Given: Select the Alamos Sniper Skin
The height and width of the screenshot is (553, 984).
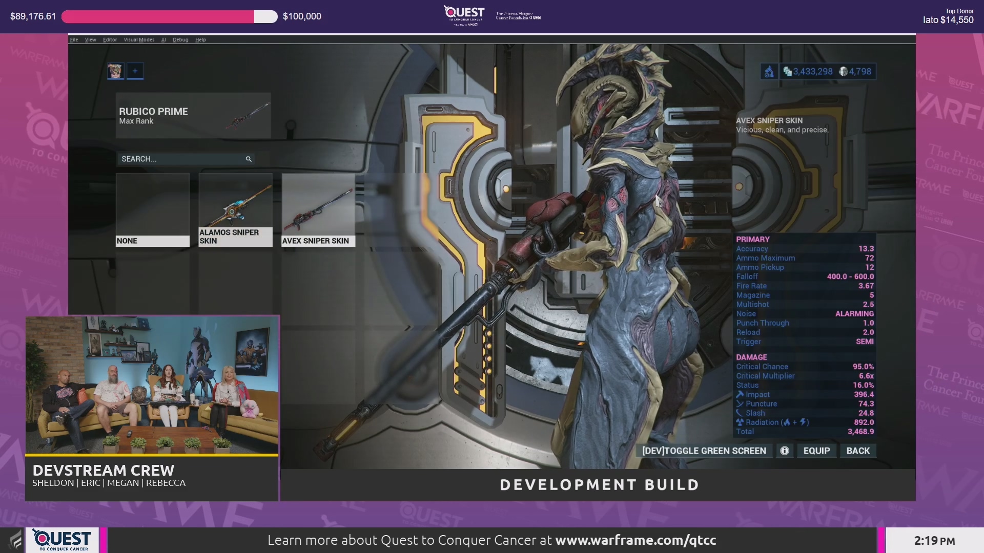Looking at the screenshot, I should point(235,210).
